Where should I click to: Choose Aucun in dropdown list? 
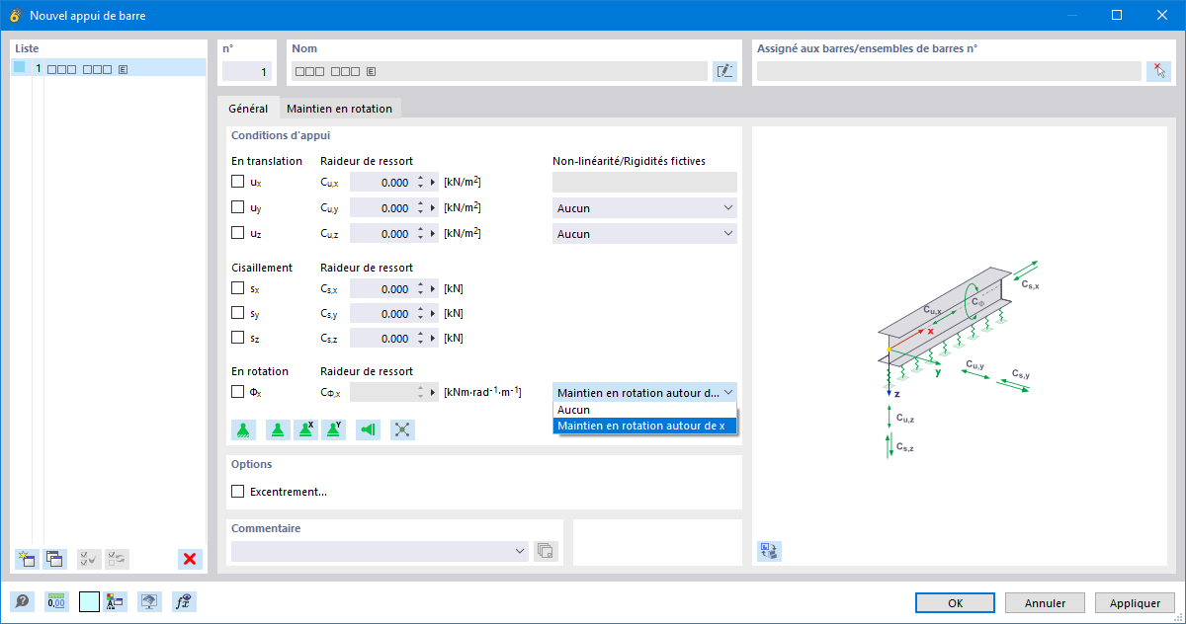tap(644, 410)
